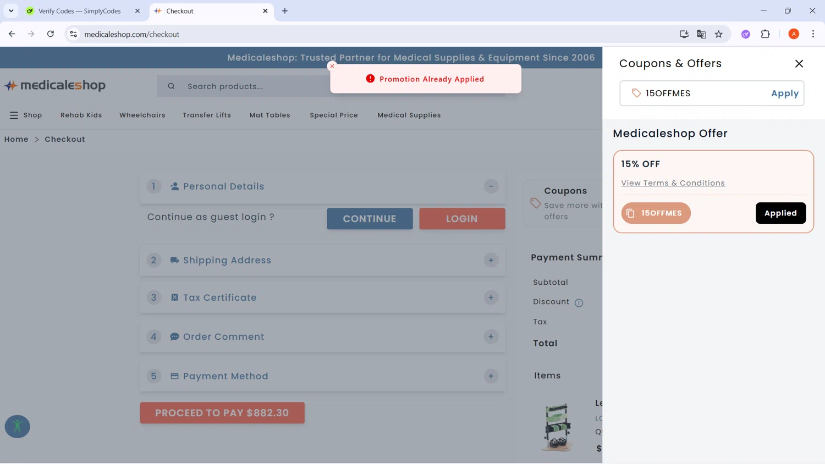The image size is (825, 464).
Task: Open the Chrome three-dot menu
Action: pos(813,34)
